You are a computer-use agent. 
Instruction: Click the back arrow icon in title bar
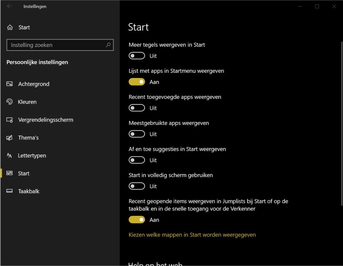pyautogui.click(x=9, y=6)
